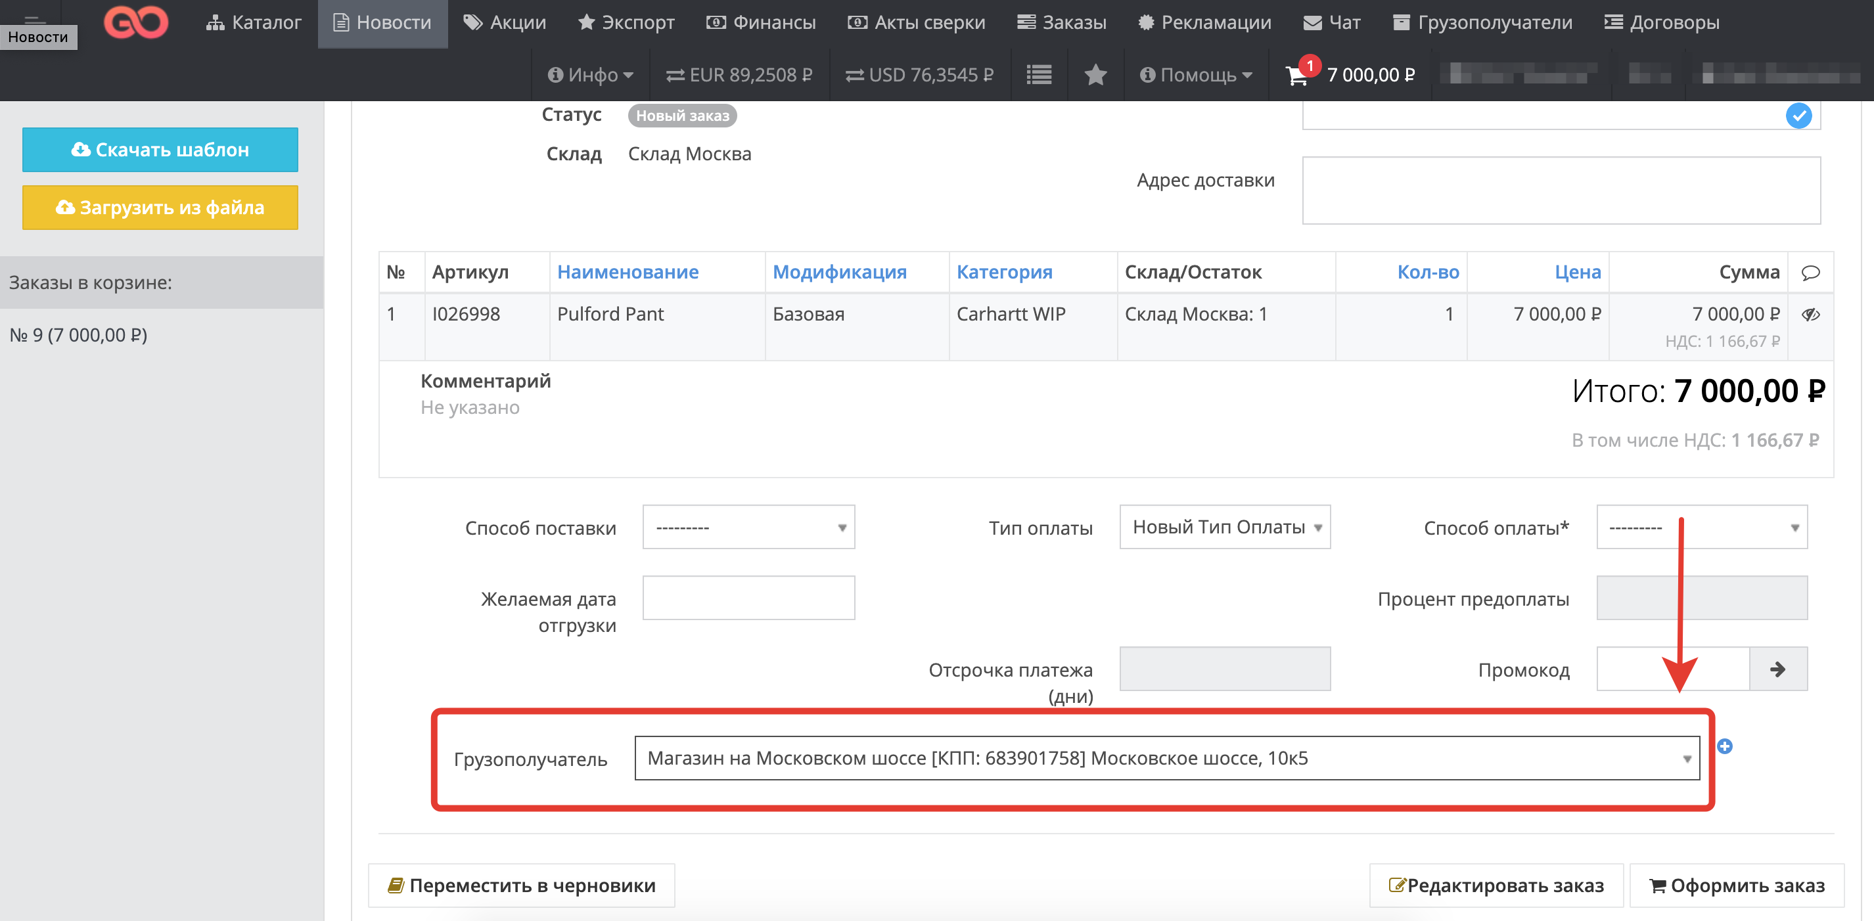This screenshot has height=921, width=1874.
Task: Click Оформить заказ button
Action: pyautogui.click(x=1737, y=886)
